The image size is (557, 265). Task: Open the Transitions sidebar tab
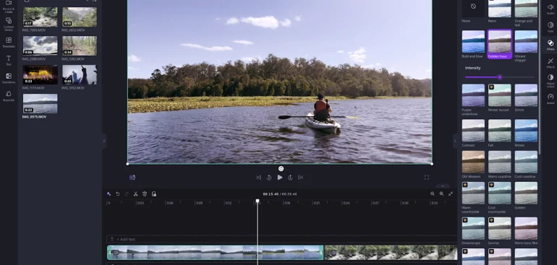click(x=9, y=78)
